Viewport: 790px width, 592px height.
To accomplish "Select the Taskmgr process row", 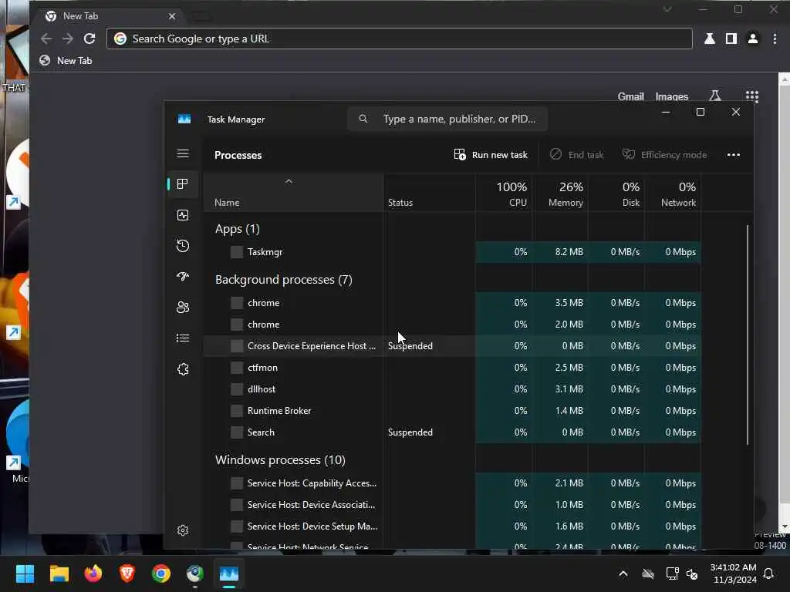I will (452, 252).
